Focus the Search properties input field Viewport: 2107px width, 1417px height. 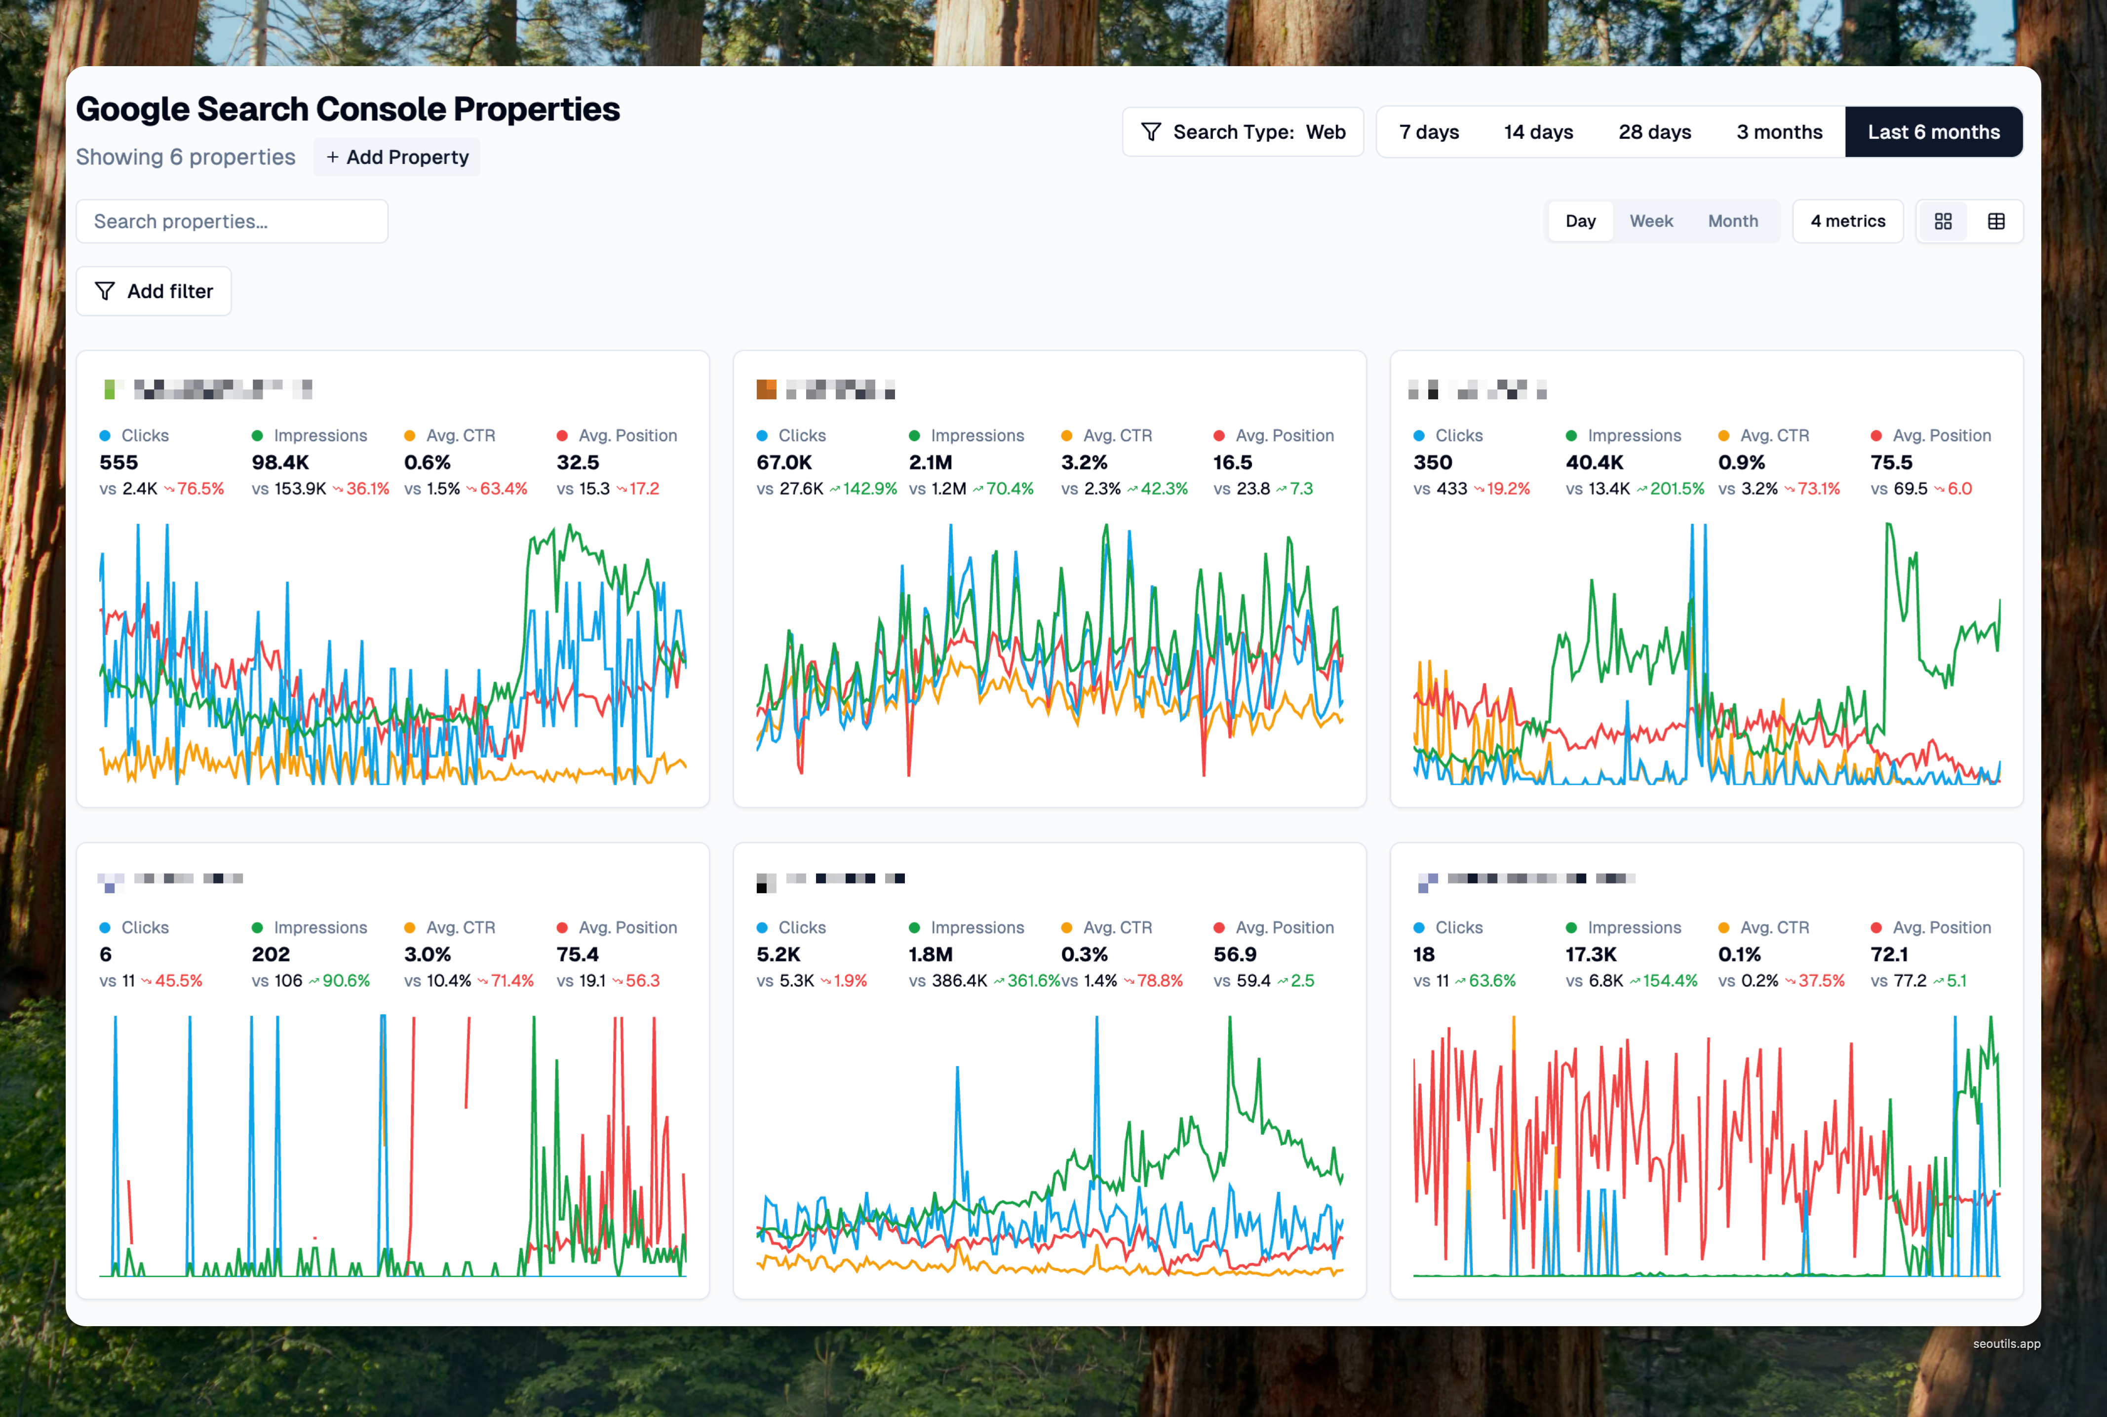[x=232, y=222]
